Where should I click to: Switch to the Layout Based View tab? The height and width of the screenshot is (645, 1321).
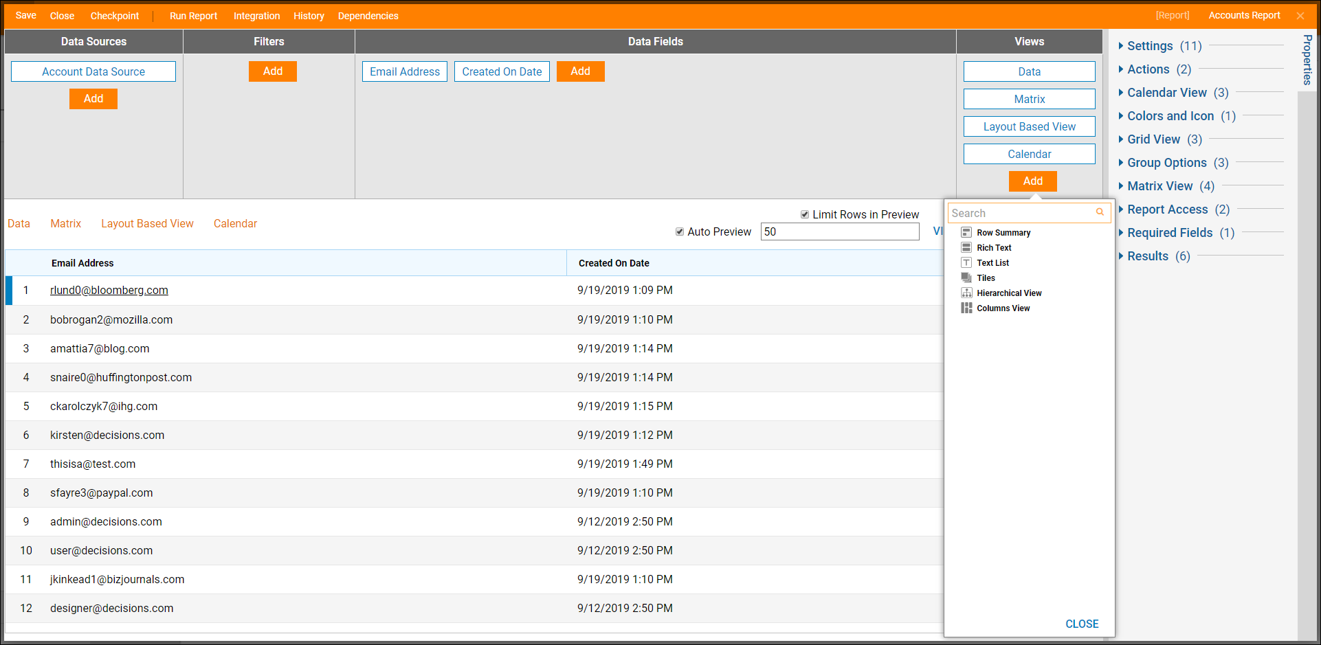[147, 223]
